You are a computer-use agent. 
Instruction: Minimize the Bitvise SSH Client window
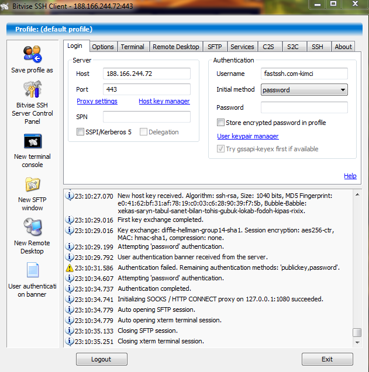click(x=318, y=4)
